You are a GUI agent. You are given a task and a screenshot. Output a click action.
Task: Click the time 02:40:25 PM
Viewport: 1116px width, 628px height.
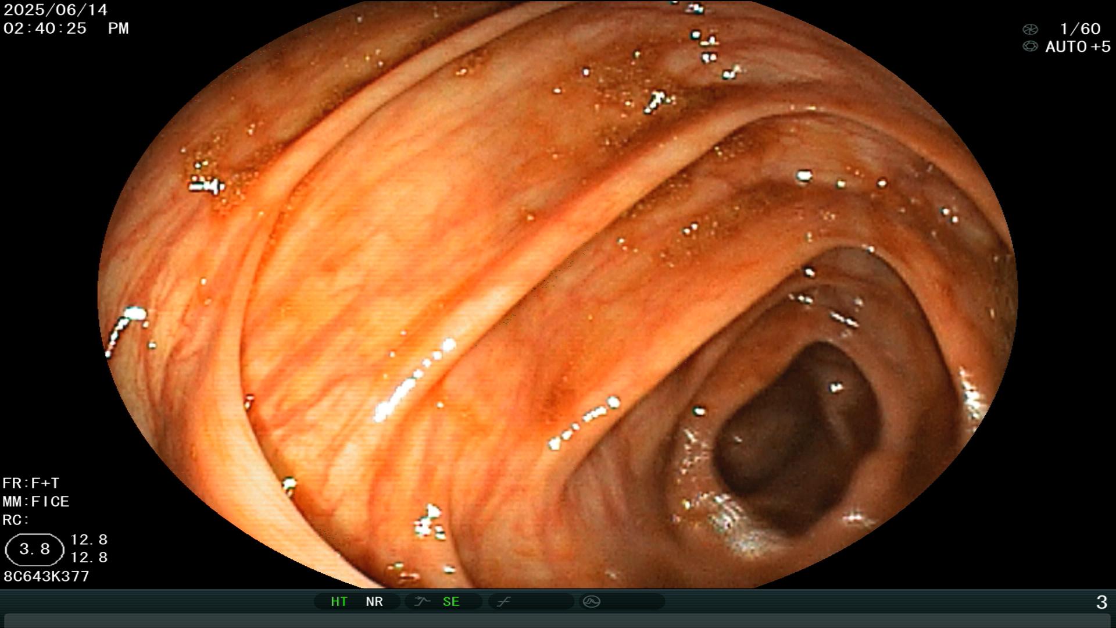tap(66, 28)
